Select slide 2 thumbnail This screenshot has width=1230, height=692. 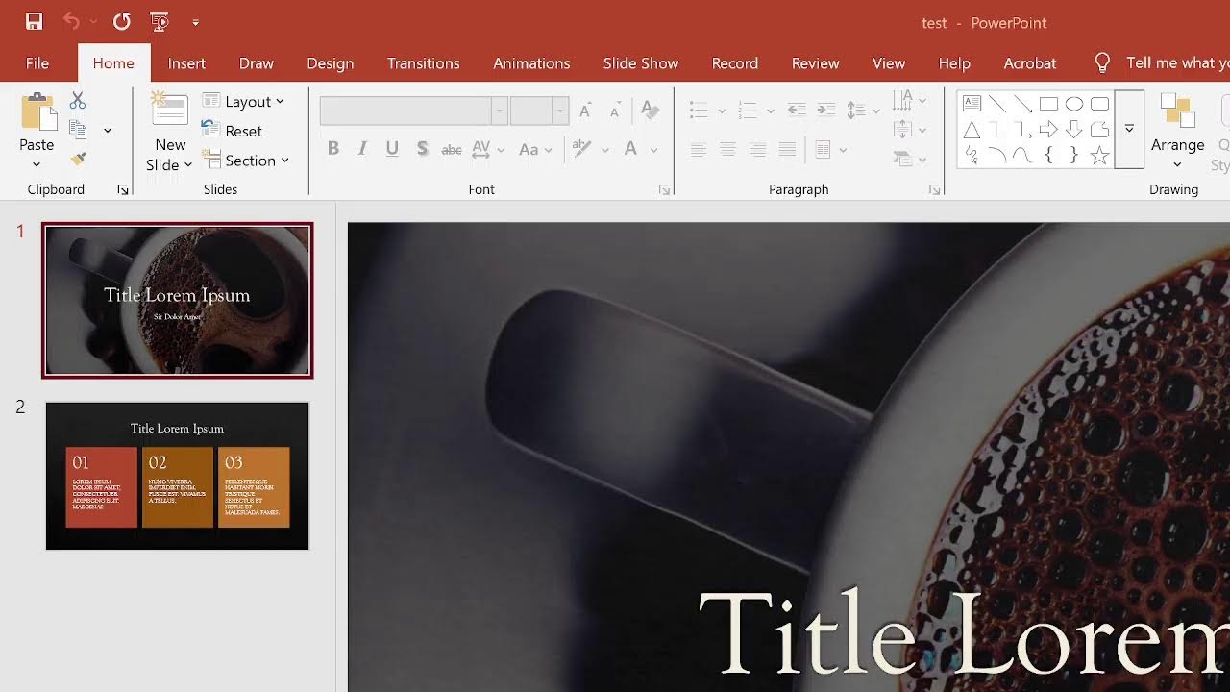178,476
